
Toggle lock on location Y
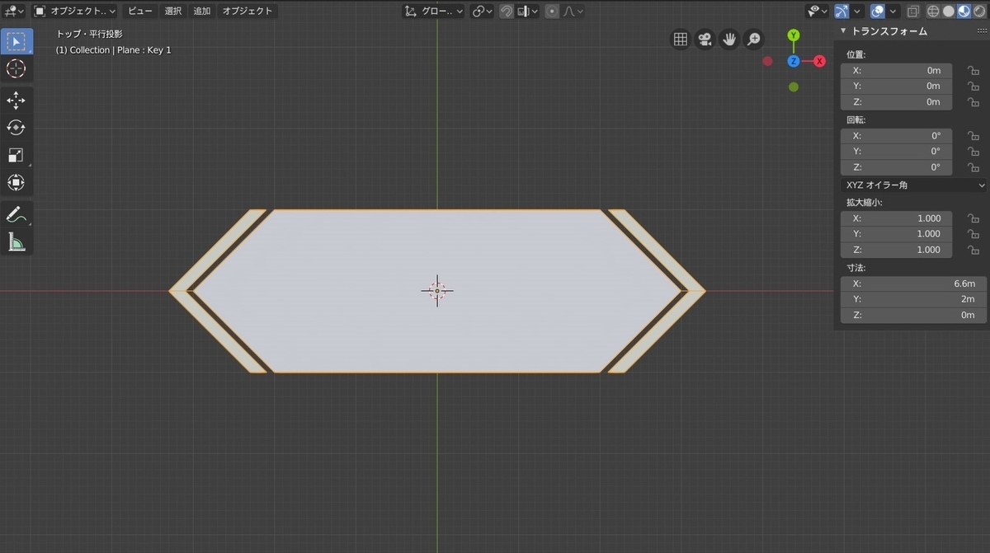(x=973, y=87)
